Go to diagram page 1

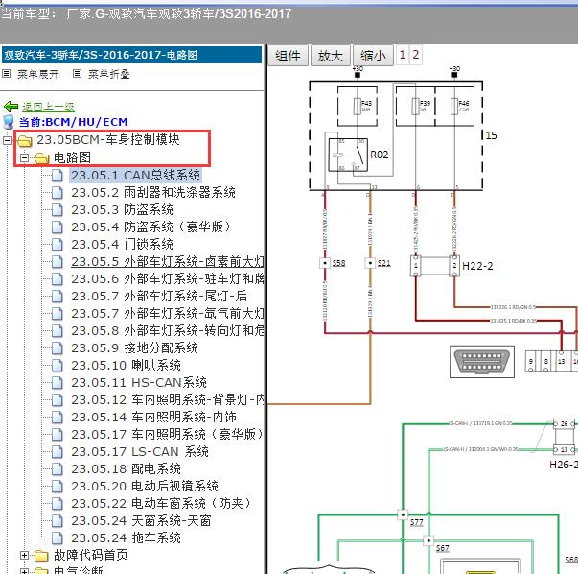point(403,55)
